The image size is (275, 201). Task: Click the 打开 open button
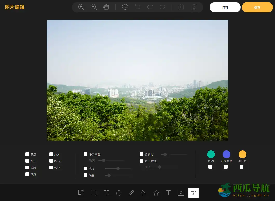225,7
